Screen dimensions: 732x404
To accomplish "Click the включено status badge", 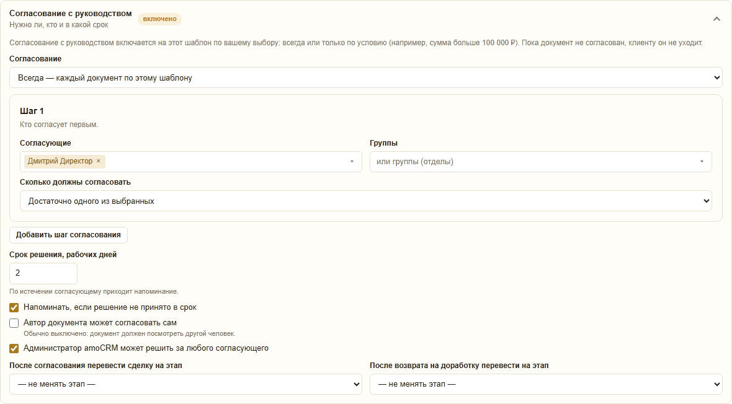I will pyautogui.click(x=159, y=19).
